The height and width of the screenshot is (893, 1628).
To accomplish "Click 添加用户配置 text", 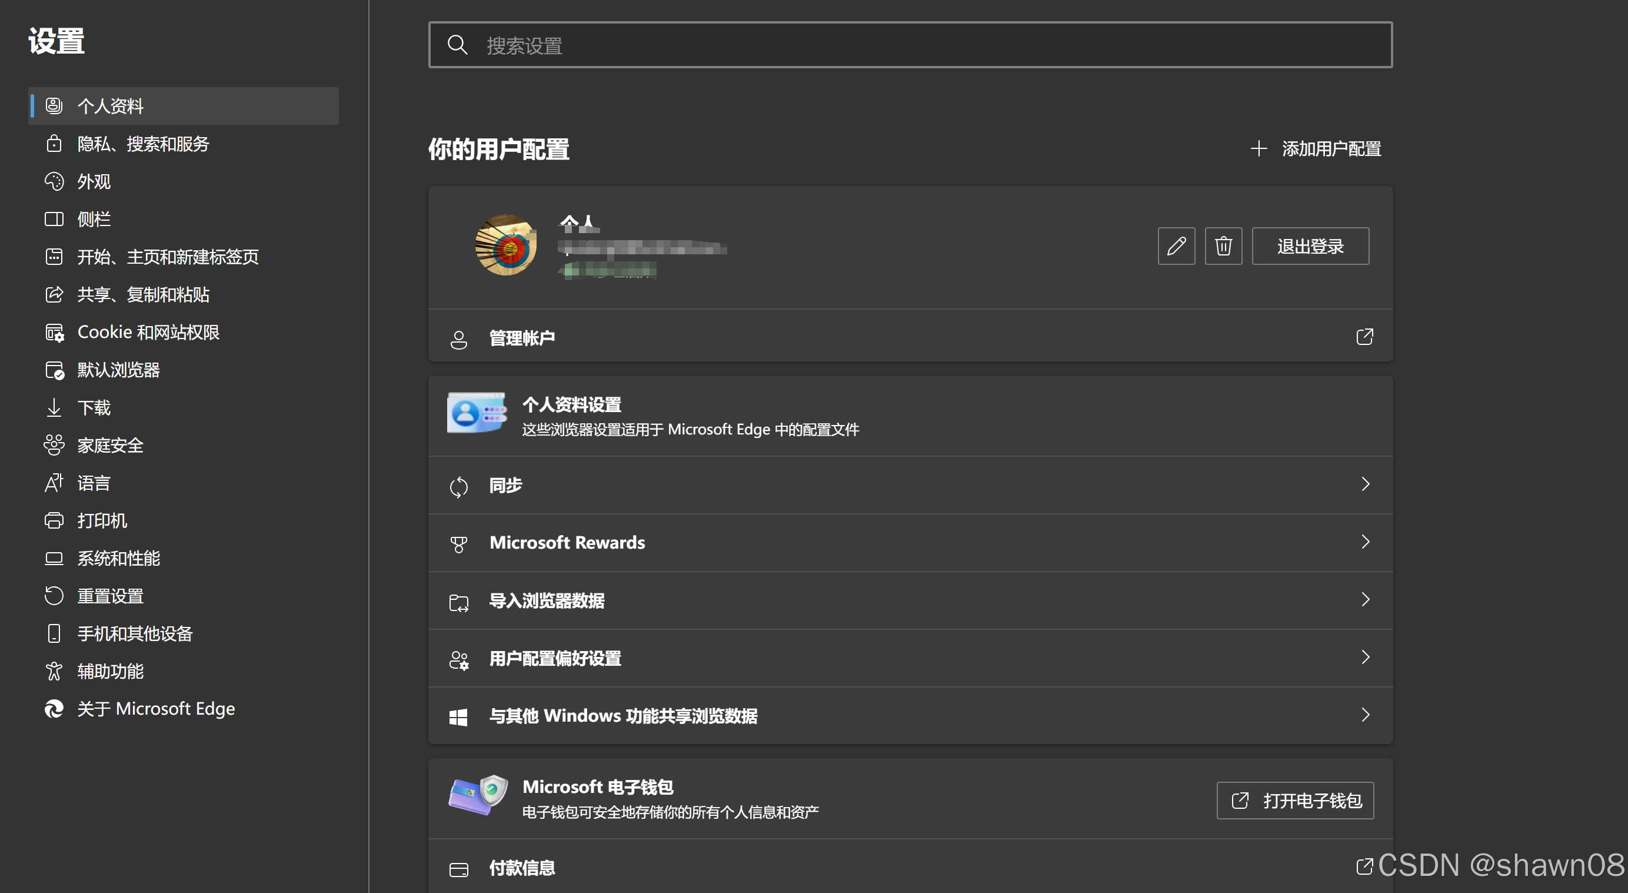I will pos(1331,148).
